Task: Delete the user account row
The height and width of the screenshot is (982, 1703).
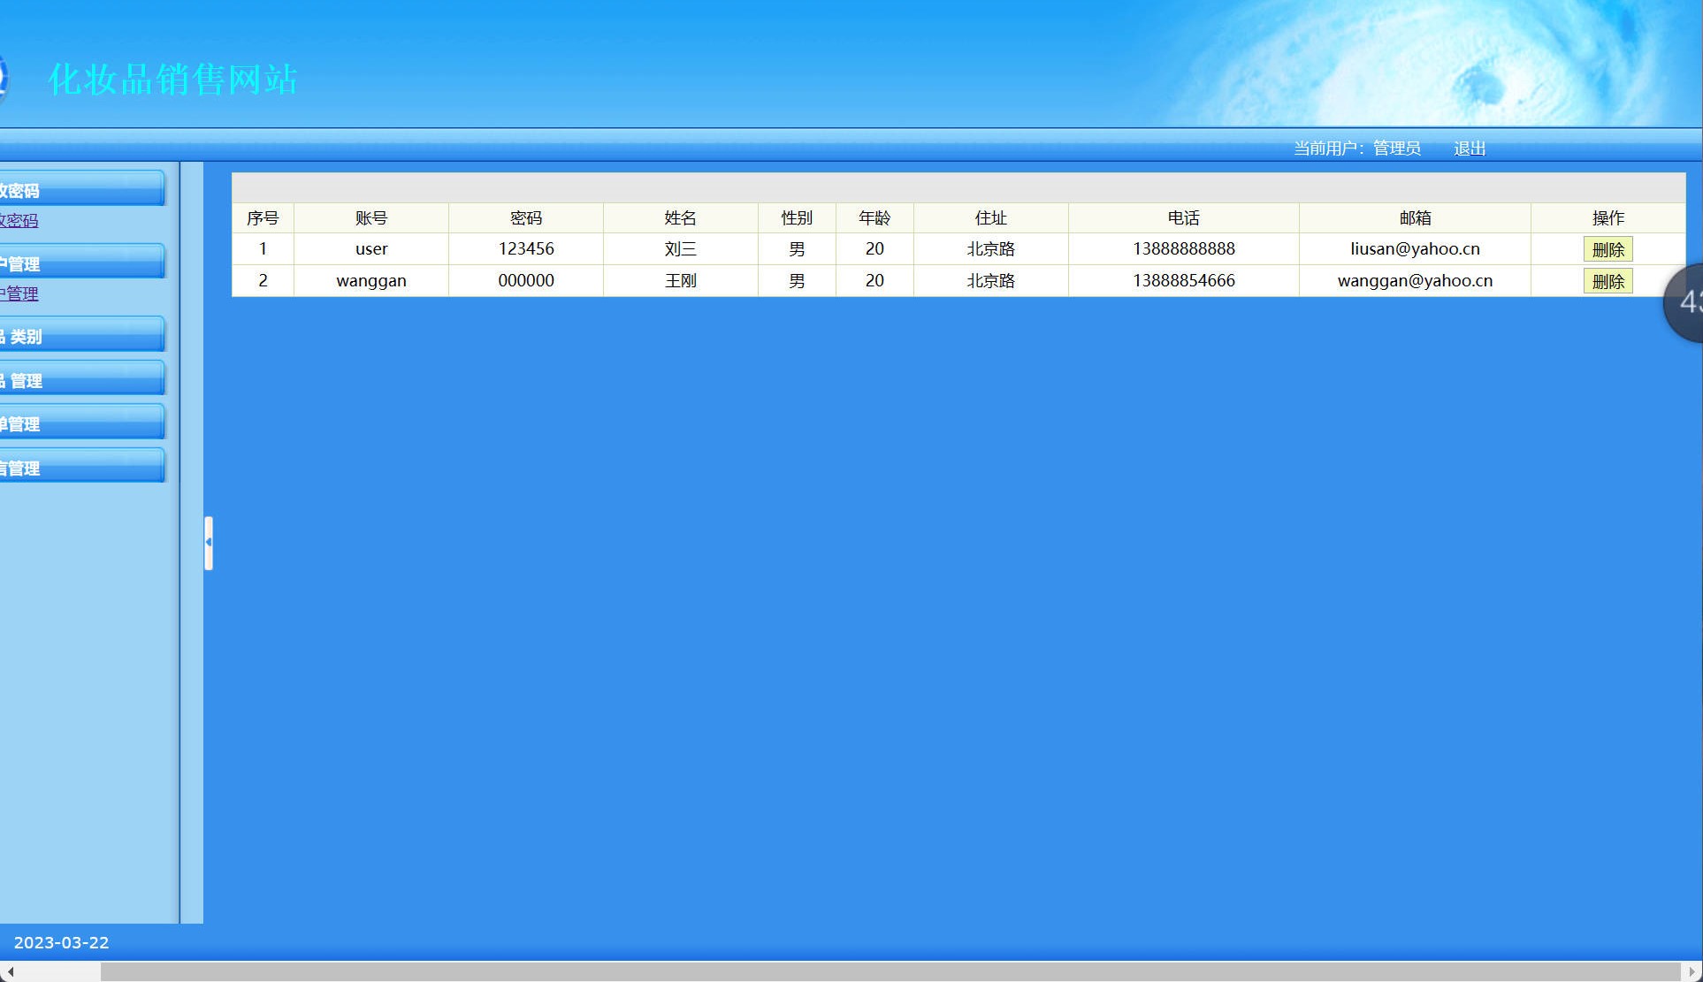Action: 1607,249
